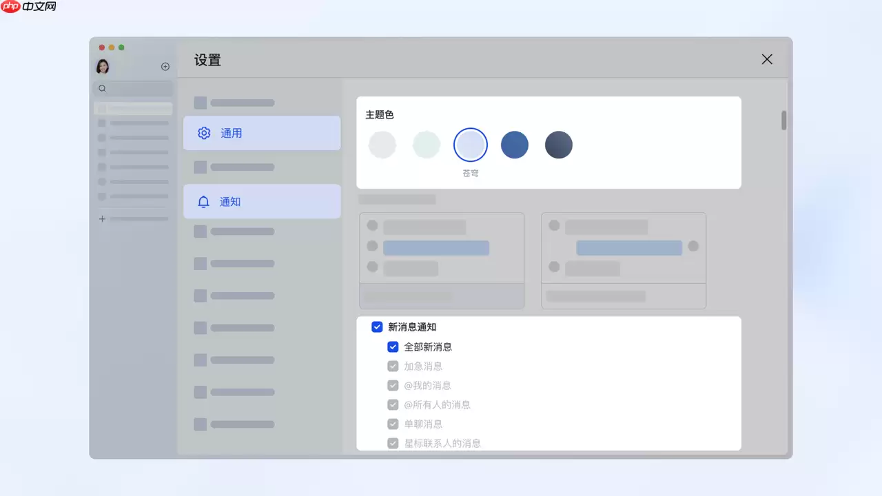882x496 pixels.
Task: Uncheck the 新消息通知 checkbox
Action: pyautogui.click(x=377, y=327)
